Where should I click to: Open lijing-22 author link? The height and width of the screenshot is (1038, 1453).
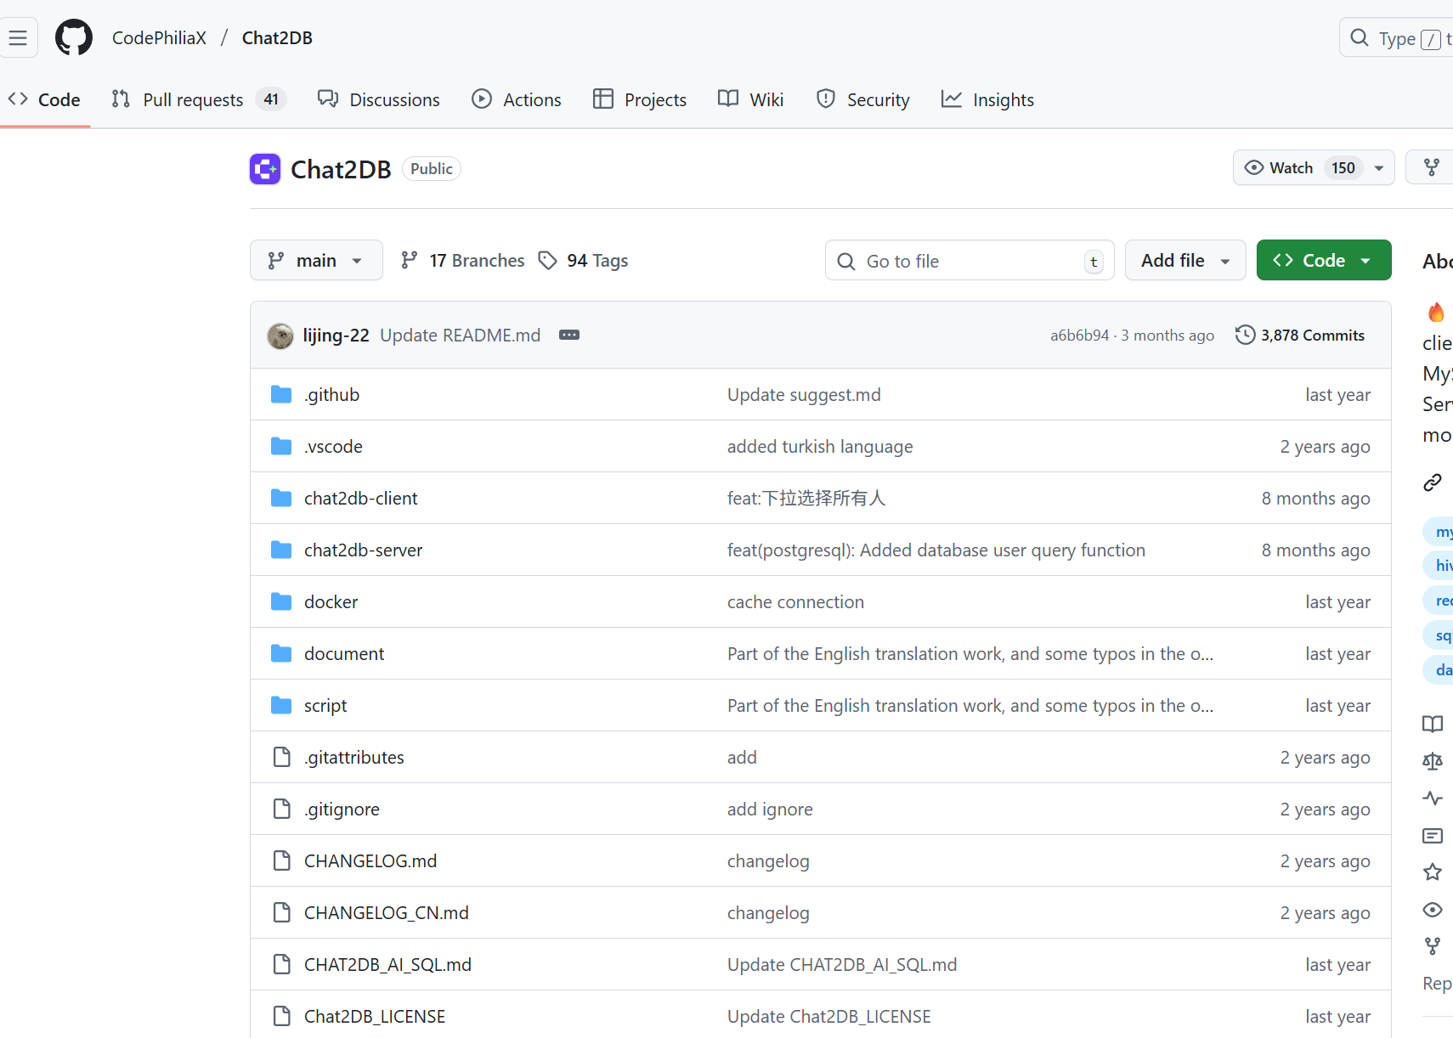[x=336, y=335]
